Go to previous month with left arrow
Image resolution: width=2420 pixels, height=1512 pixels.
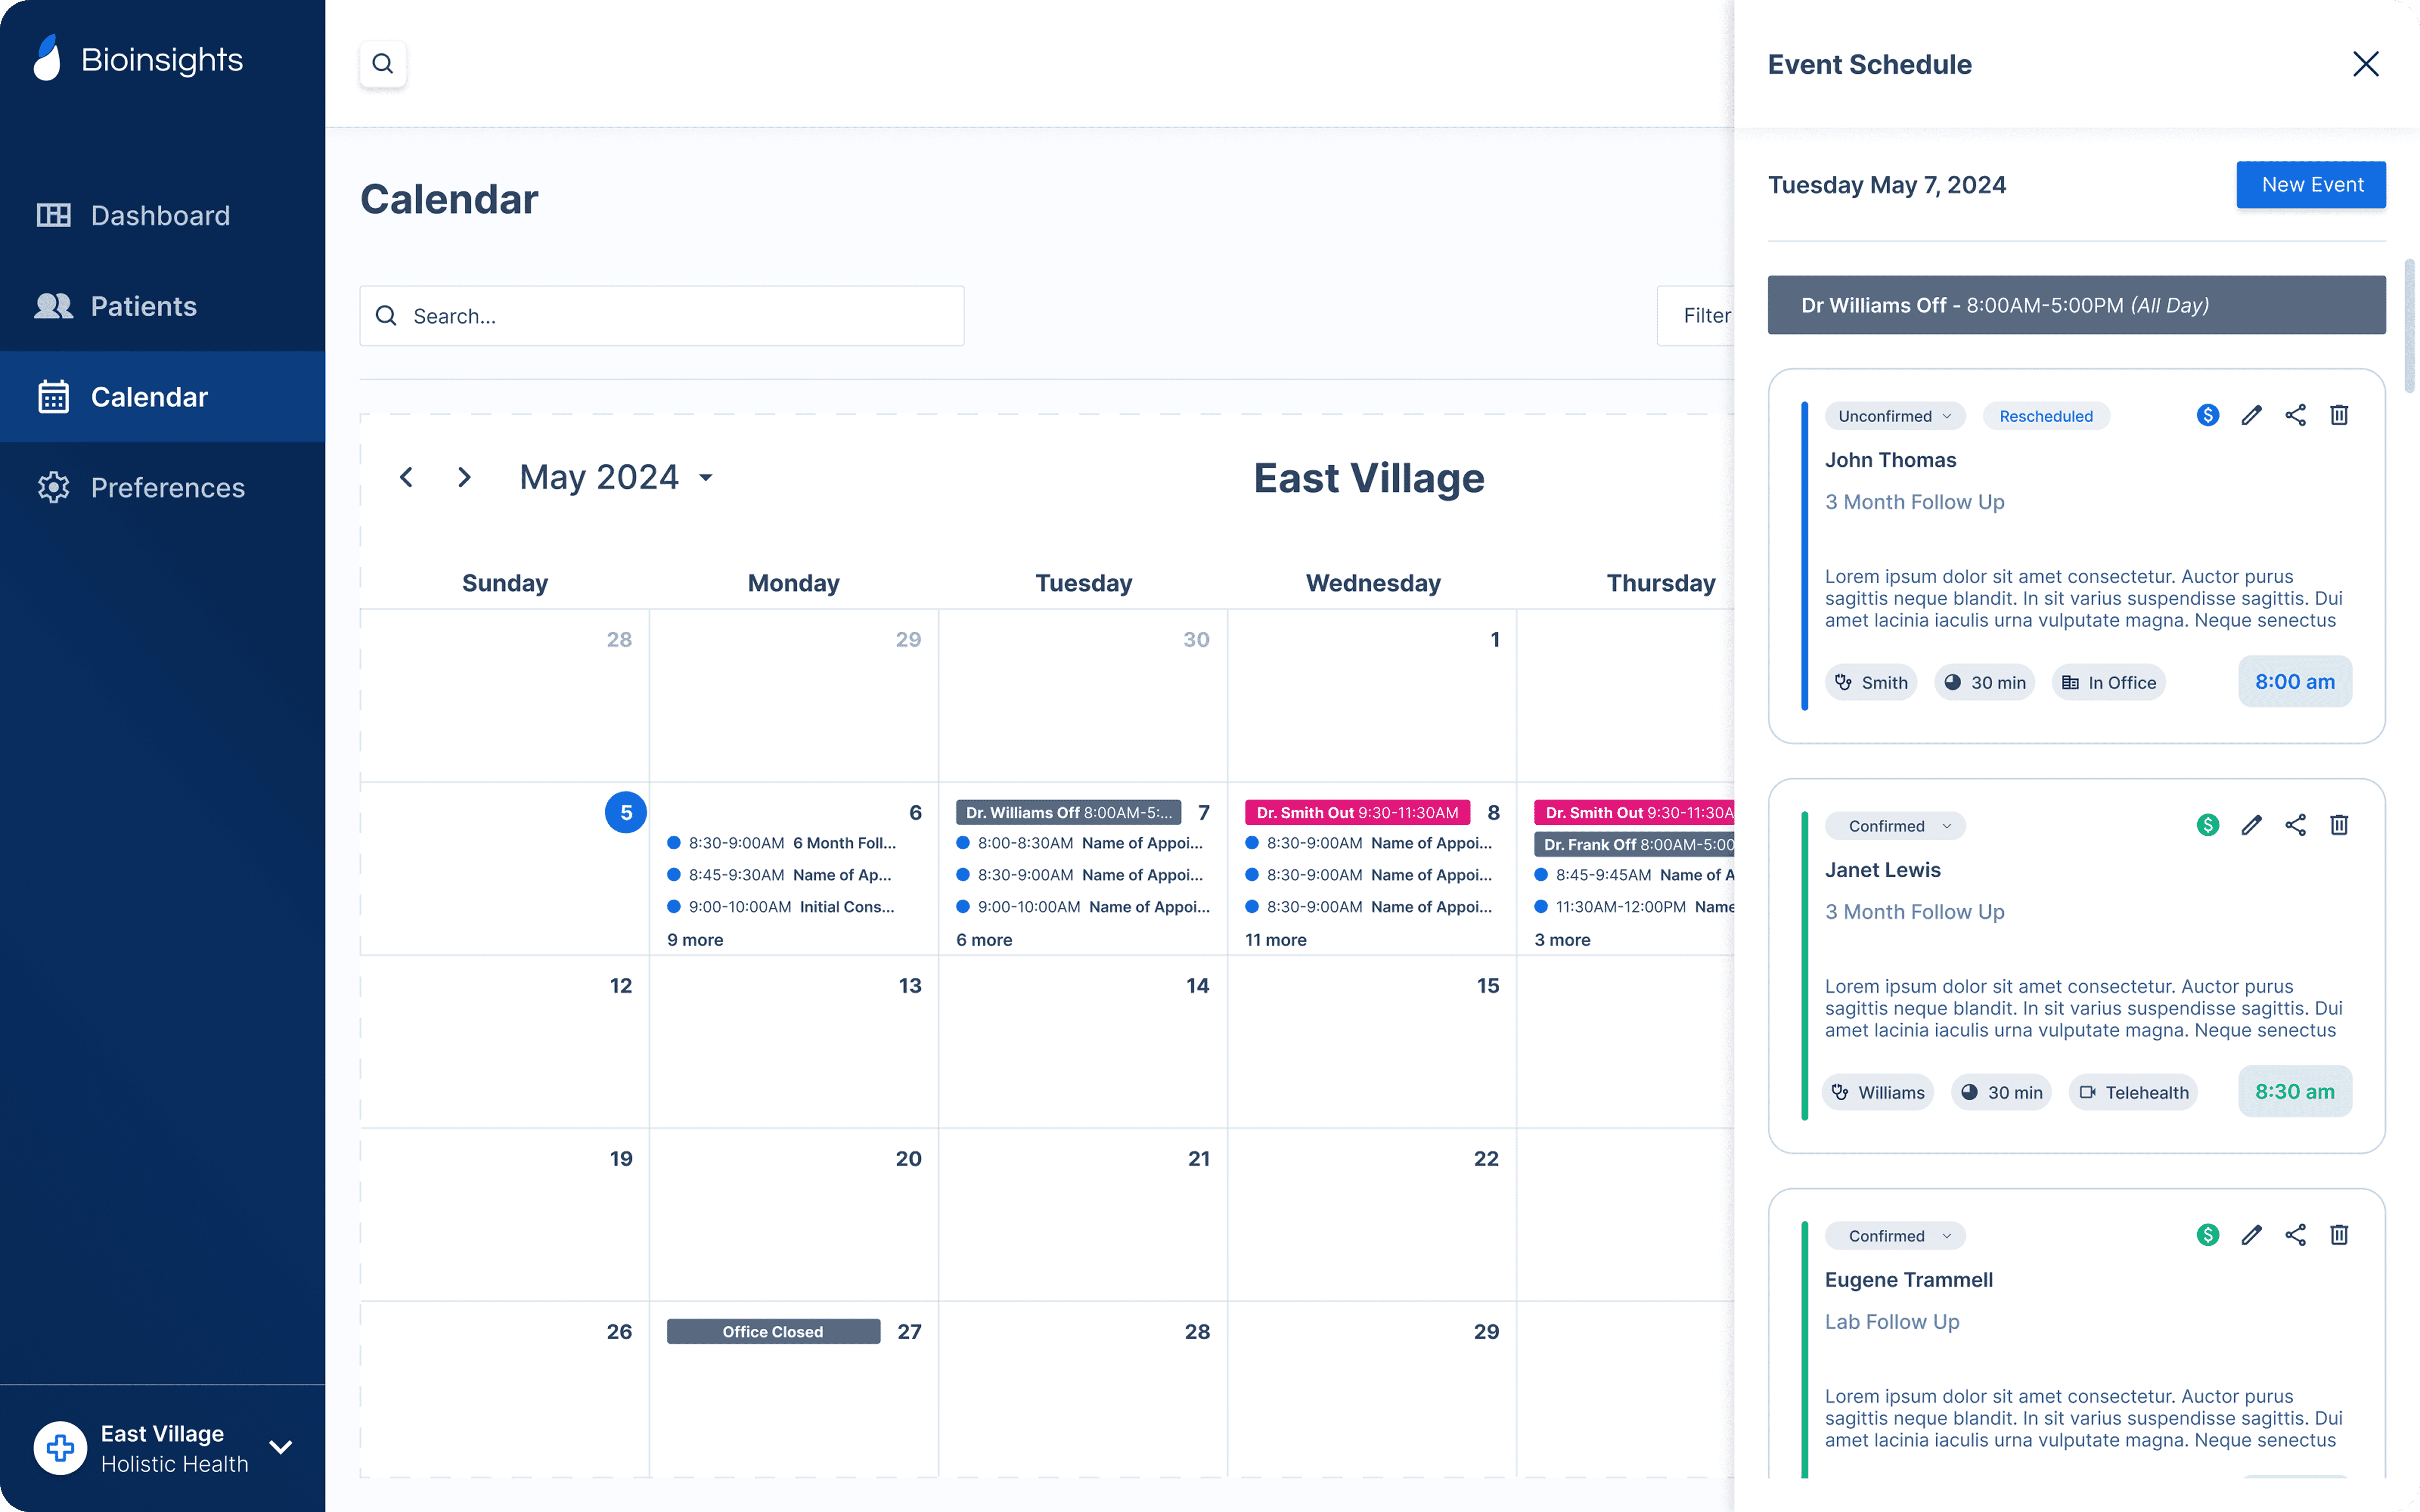pyautogui.click(x=406, y=477)
